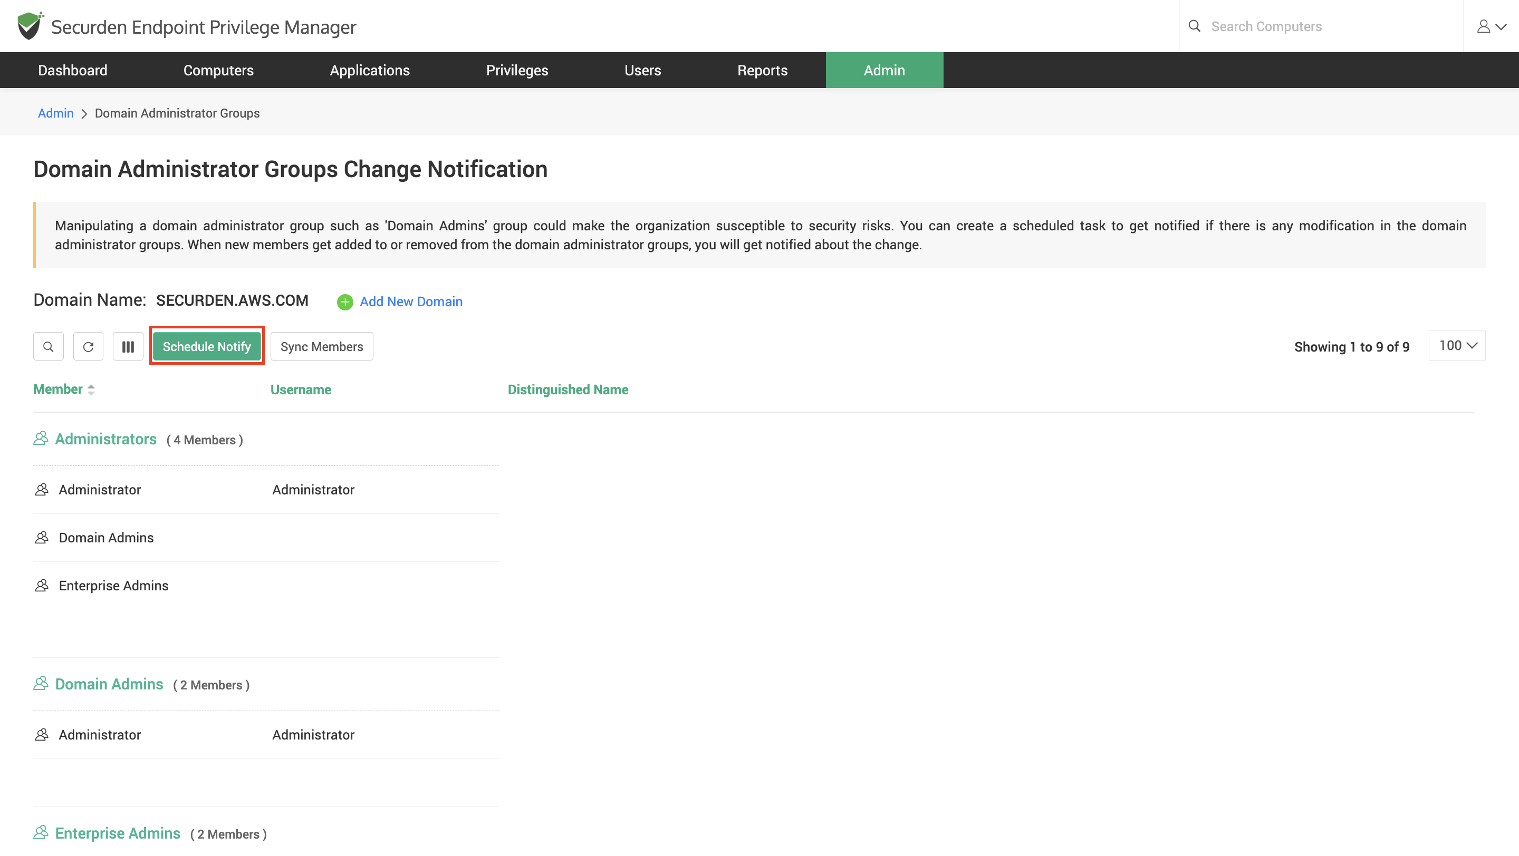Image resolution: width=1519 pixels, height=856 pixels.
Task: Open the Enterprise Admins group heading
Action: (117, 833)
